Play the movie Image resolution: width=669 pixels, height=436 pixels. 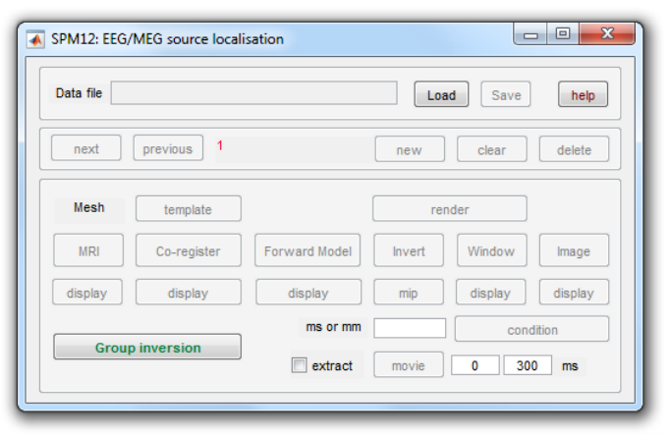(x=409, y=364)
